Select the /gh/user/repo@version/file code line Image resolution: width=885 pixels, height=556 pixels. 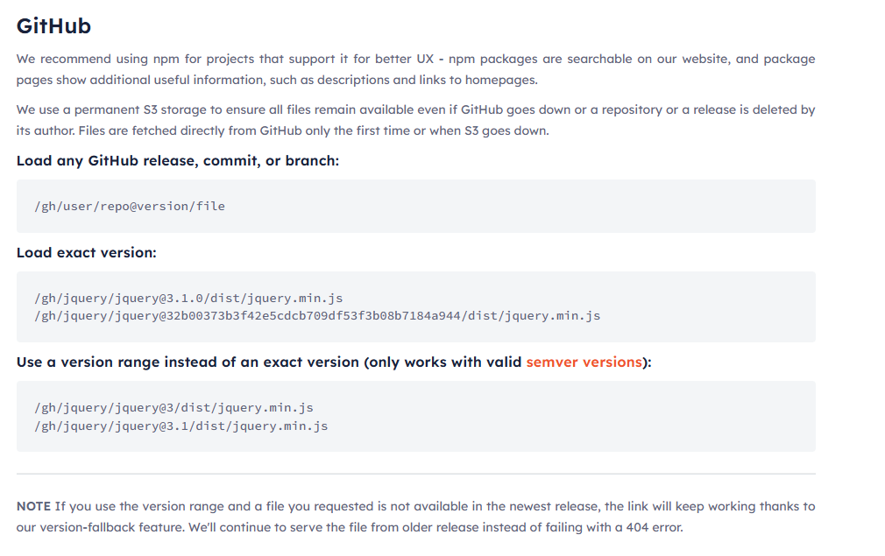coord(130,207)
